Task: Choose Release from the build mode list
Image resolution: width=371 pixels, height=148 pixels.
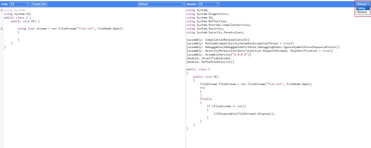Action: click(x=362, y=12)
